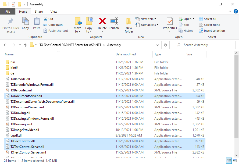This screenshot has width=239, height=164.
Task: Customize Quick Access Toolbar dropdown
Action: coord(24,5)
